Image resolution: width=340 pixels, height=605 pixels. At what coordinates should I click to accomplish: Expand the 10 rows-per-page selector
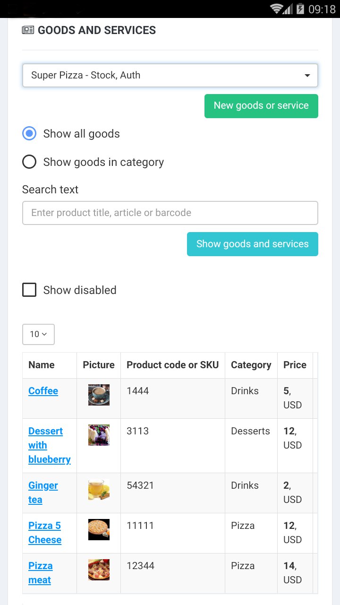(38, 334)
